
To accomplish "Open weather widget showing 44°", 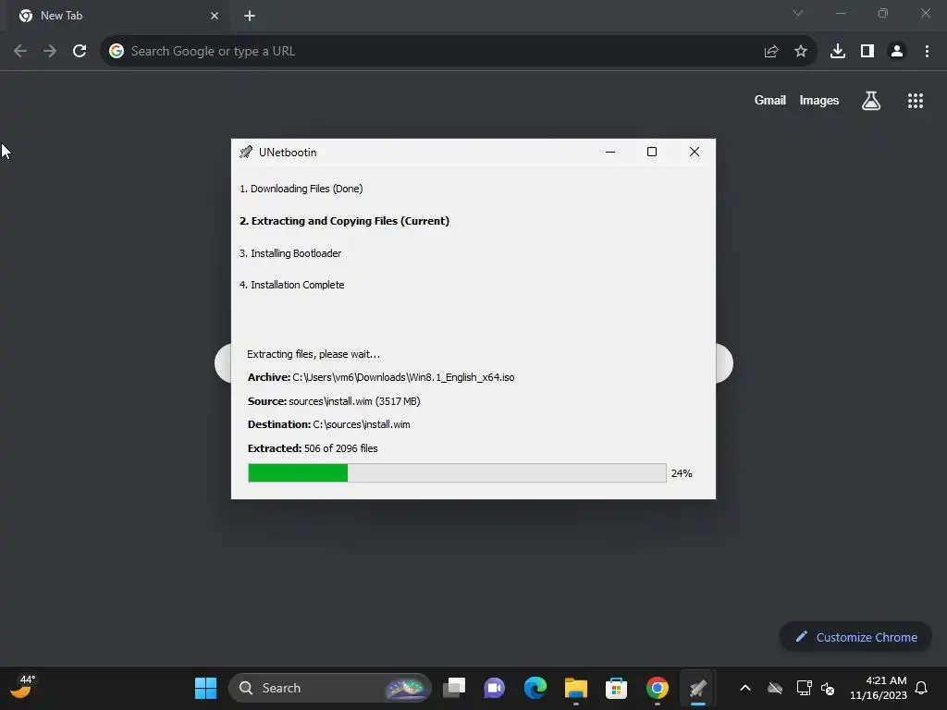I will click(x=22, y=687).
